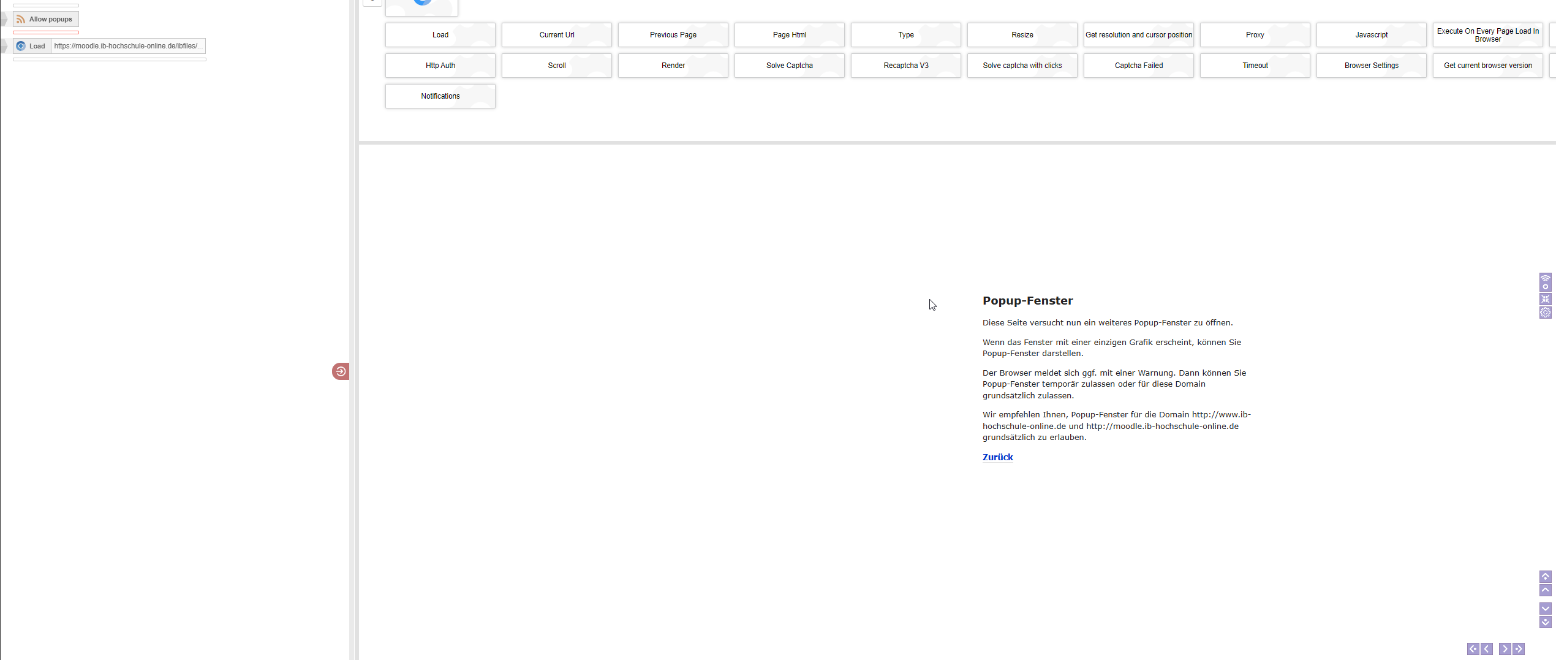Choose the Javascript action button
The width and height of the screenshot is (1556, 660).
[x=1371, y=35]
